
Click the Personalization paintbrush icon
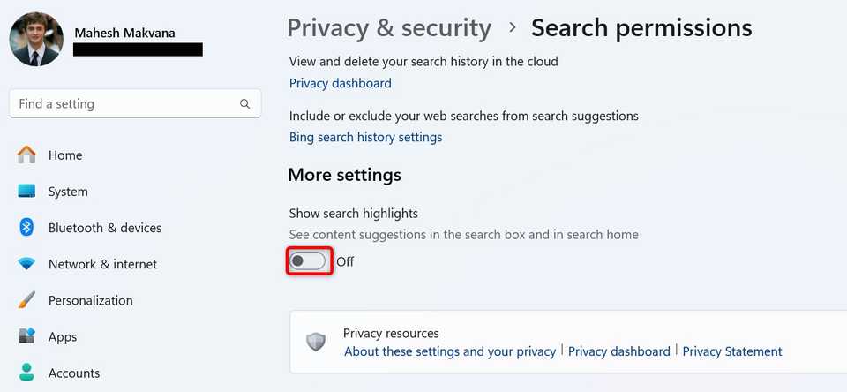click(x=27, y=300)
